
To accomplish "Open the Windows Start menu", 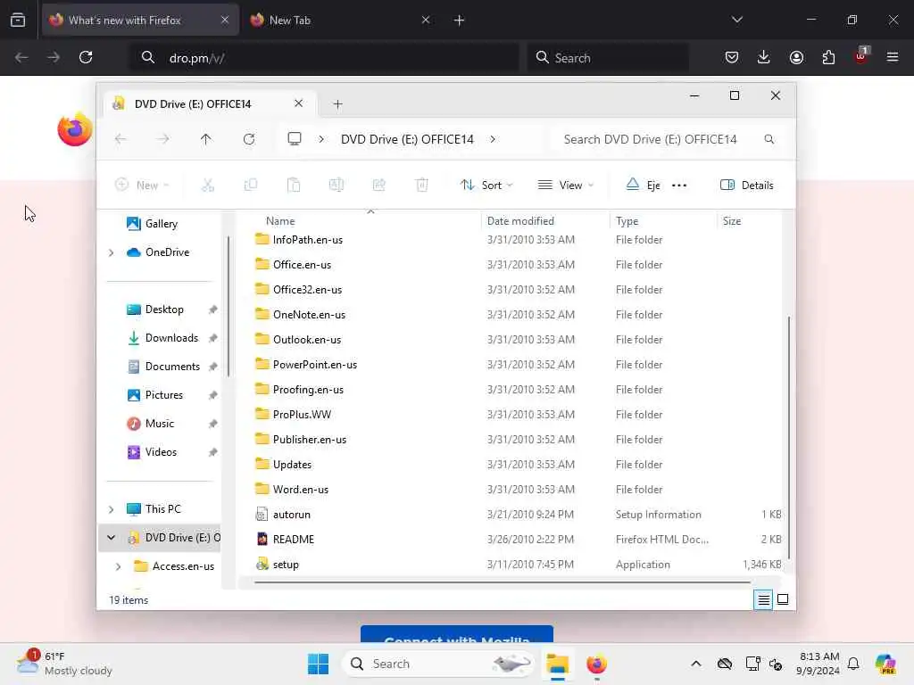I will tap(319, 664).
